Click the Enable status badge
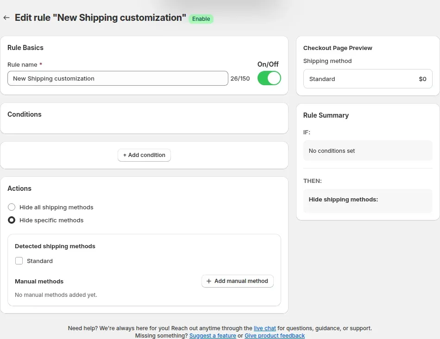Image resolution: width=440 pixels, height=339 pixels. (x=201, y=19)
